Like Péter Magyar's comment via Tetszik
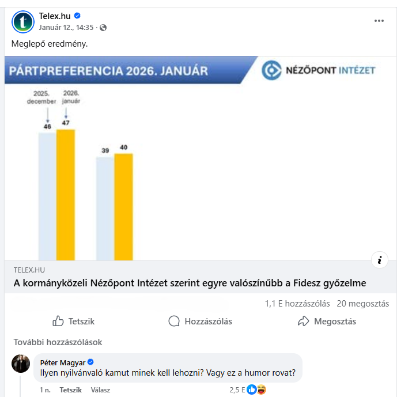 click(x=71, y=390)
